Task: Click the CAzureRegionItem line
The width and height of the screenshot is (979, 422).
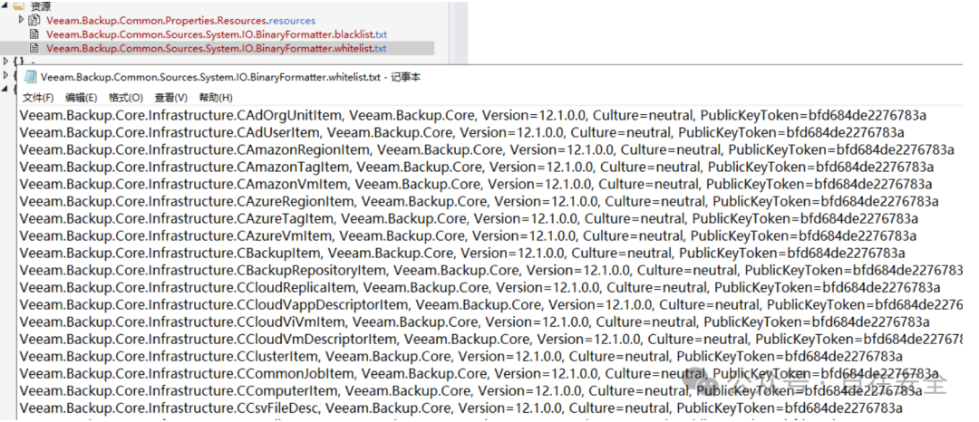Action: 479,202
